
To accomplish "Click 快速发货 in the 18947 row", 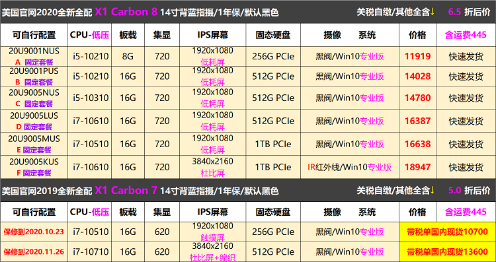I will tap(466, 167).
